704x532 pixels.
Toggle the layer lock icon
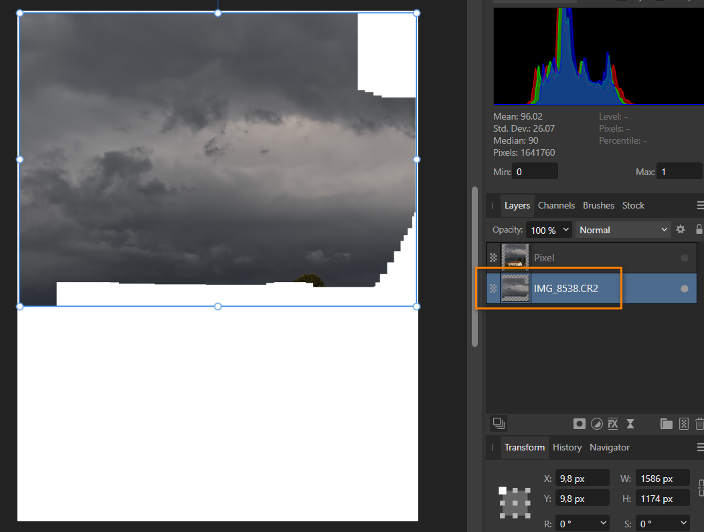pyautogui.click(x=699, y=229)
